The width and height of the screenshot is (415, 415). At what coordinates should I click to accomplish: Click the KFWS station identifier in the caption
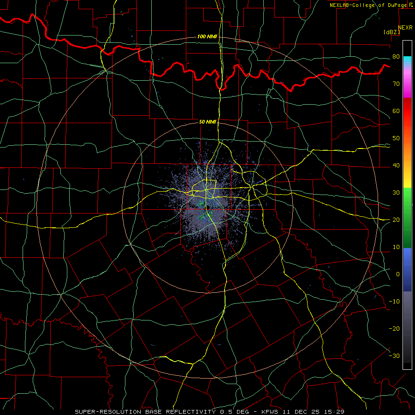(x=271, y=412)
